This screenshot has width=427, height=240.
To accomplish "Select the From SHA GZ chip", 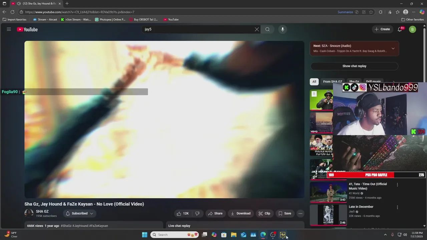I will click(332, 82).
